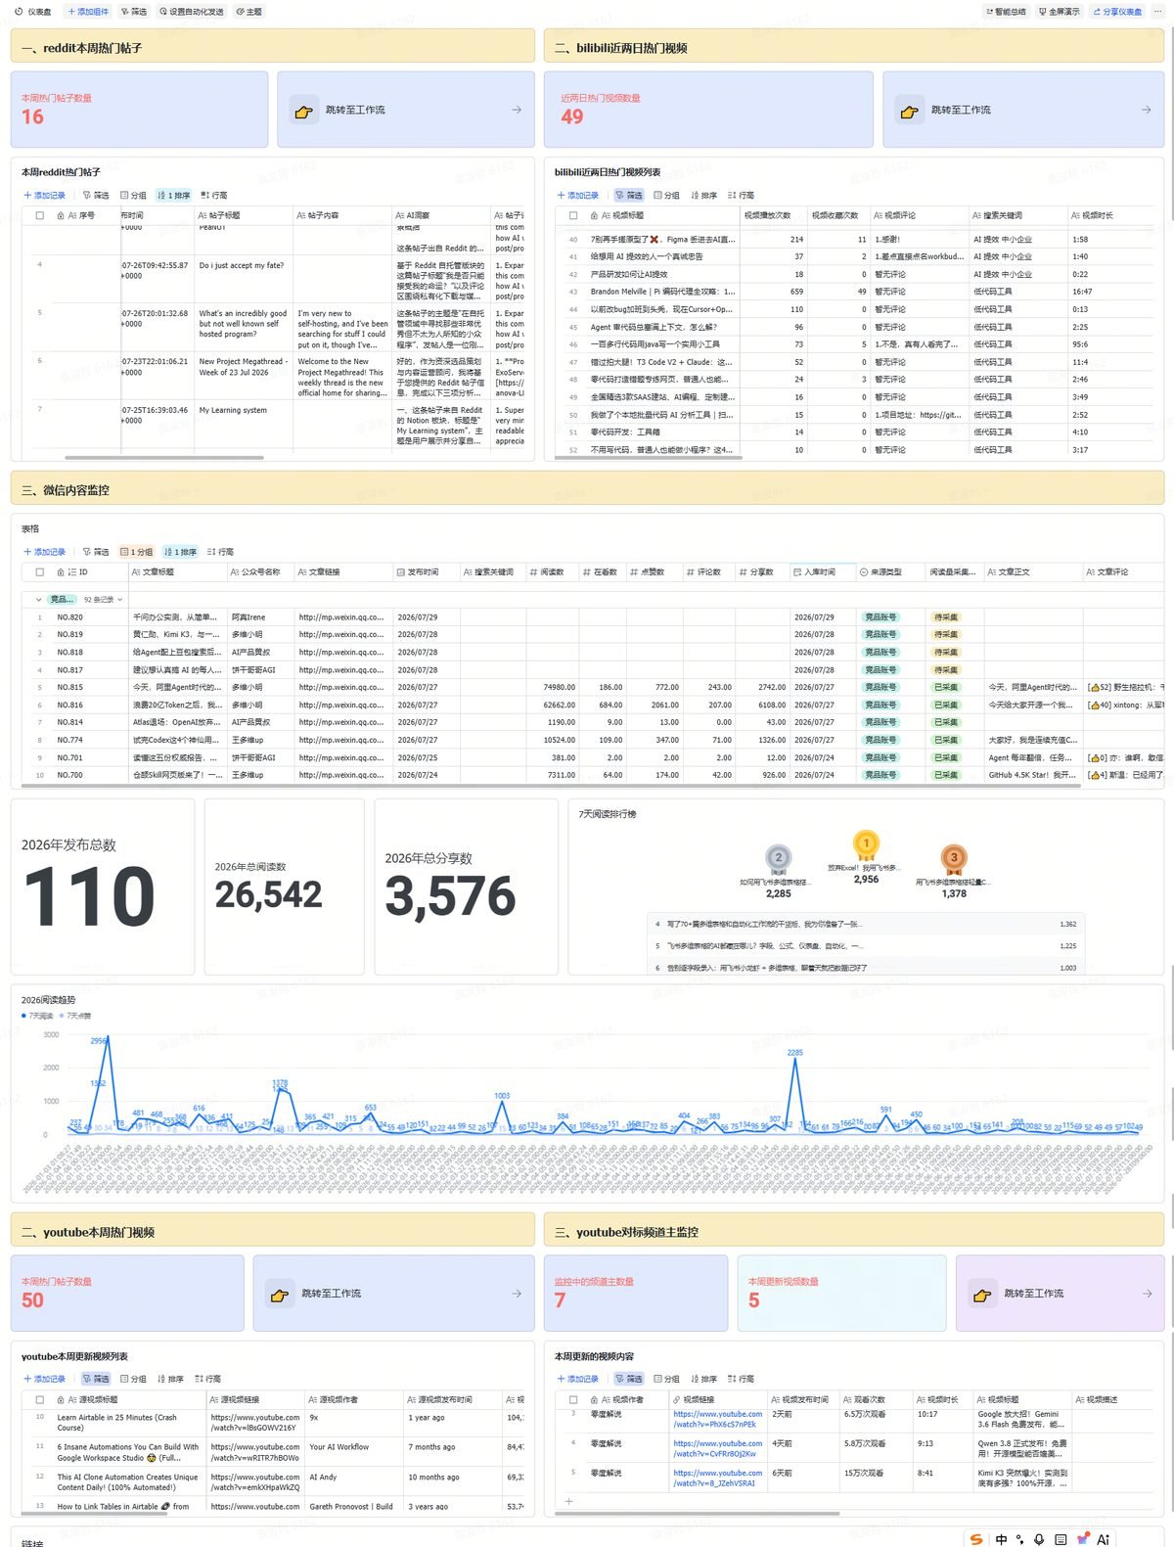The image size is (1174, 1547).
Task: Open the first YouTube link in 本周更新的视频内容
Action: click(x=717, y=1419)
